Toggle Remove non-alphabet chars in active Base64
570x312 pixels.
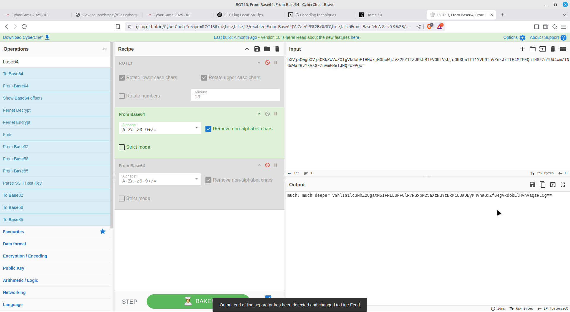click(208, 129)
